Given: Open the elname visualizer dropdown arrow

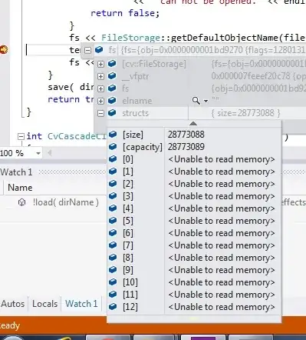Looking at the screenshot, I should point(206,101).
